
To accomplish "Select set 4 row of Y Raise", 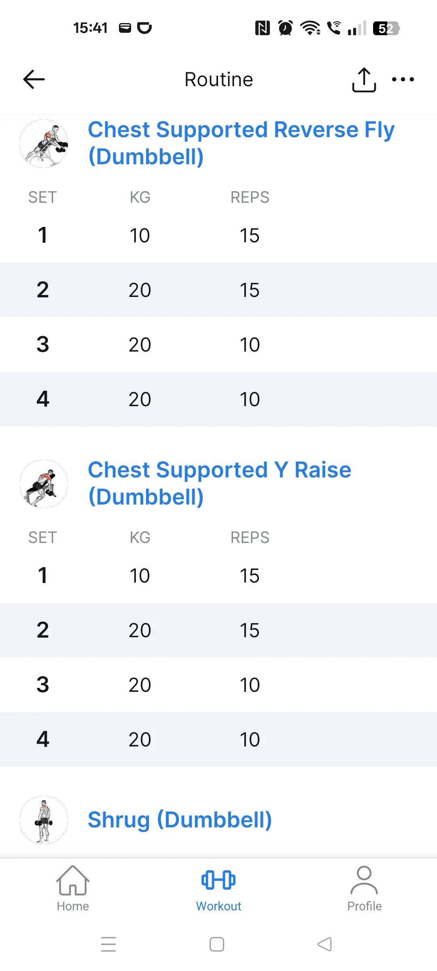I will tap(218, 740).
